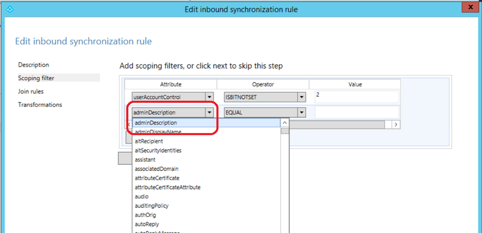The width and height of the screenshot is (482, 233).
Task: Choose adminDescription from the dropdown list
Action: coord(156,123)
